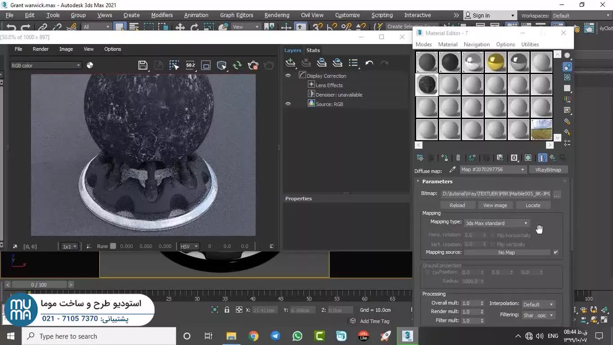The height and width of the screenshot is (345, 613).
Task: Click Type here to search box
Action: click(99, 336)
